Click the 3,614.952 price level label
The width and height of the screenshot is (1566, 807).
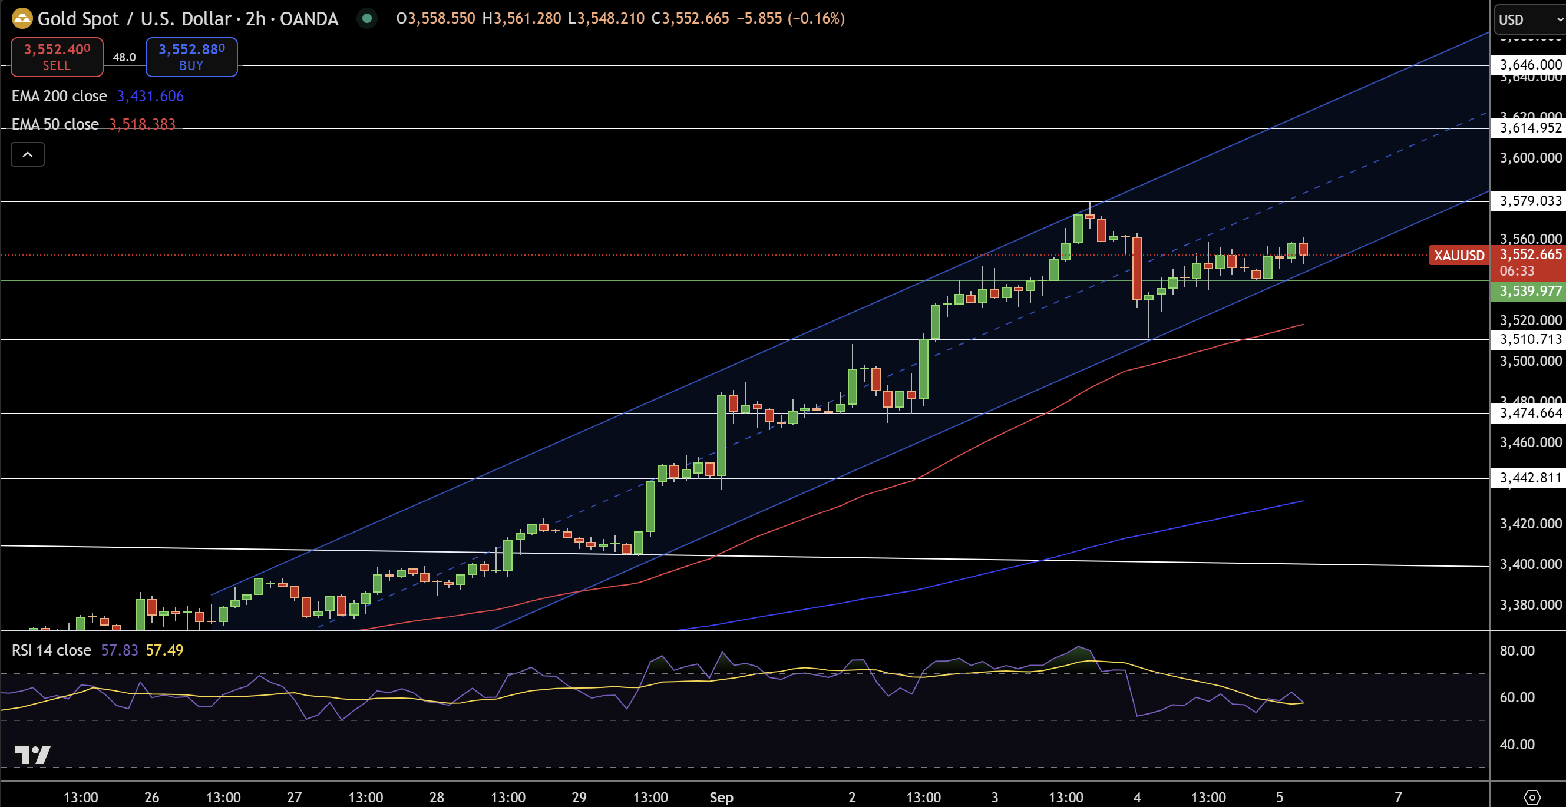point(1529,128)
